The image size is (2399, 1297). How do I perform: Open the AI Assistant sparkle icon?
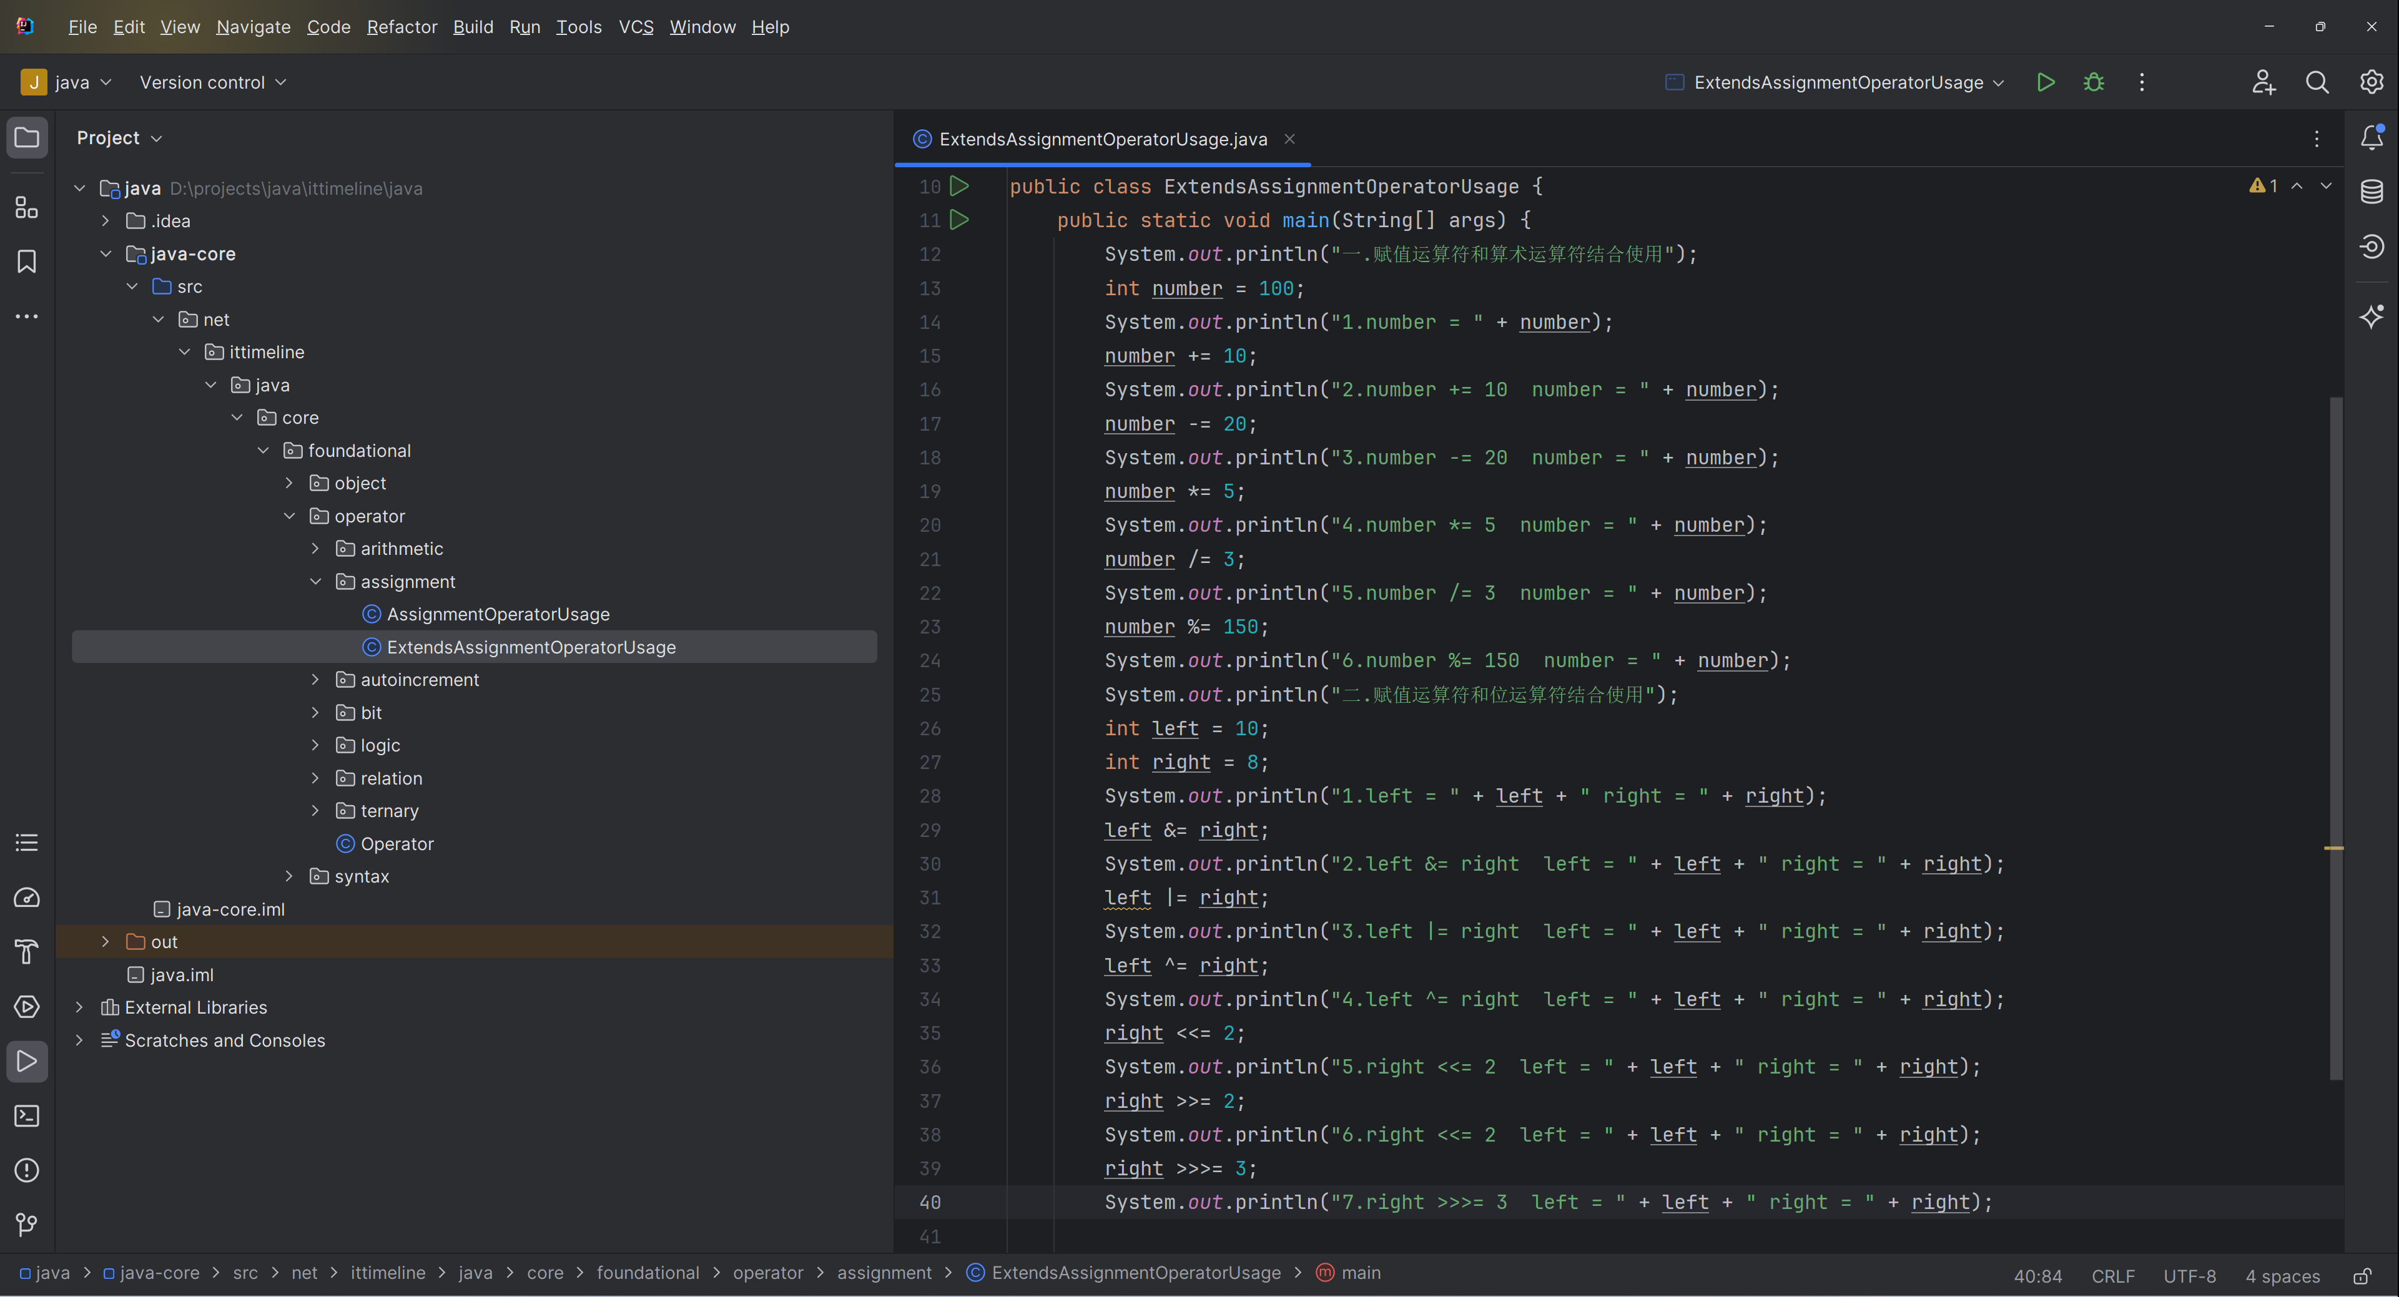tap(2372, 316)
